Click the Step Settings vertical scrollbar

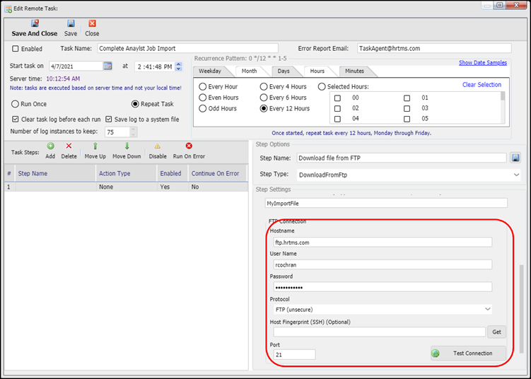coord(522,309)
